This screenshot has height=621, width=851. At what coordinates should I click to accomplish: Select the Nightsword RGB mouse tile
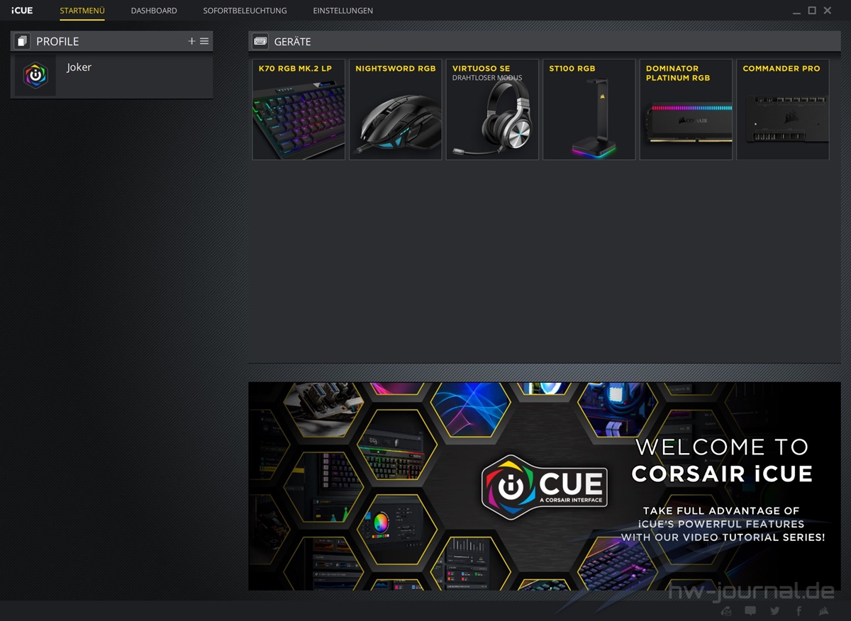click(x=396, y=109)
